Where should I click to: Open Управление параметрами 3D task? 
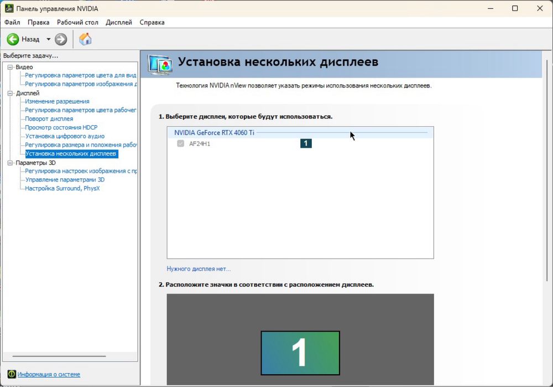(x=65, y=179)
